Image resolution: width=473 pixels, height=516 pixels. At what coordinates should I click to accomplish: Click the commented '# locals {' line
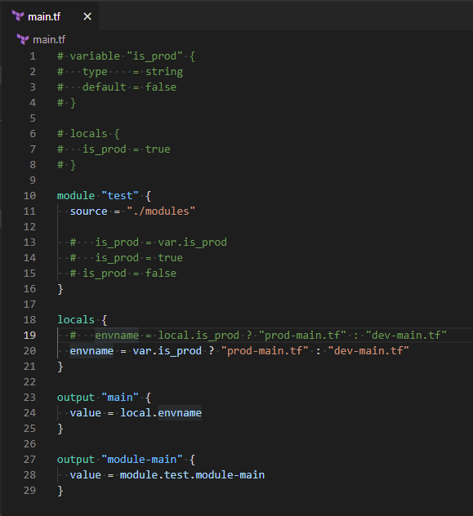[x=88, y=134]
